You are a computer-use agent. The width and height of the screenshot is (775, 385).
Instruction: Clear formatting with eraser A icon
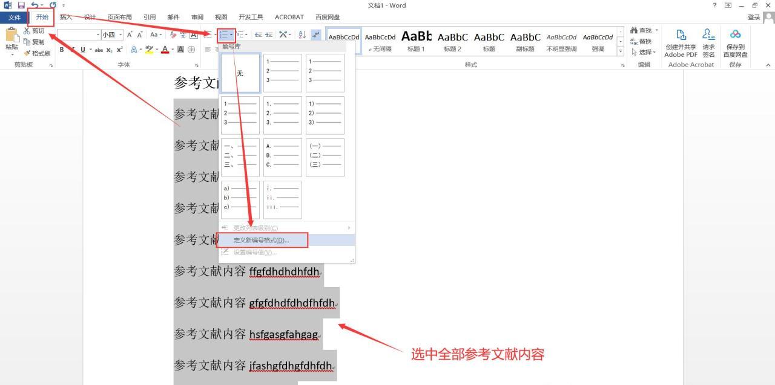(173, 35)
